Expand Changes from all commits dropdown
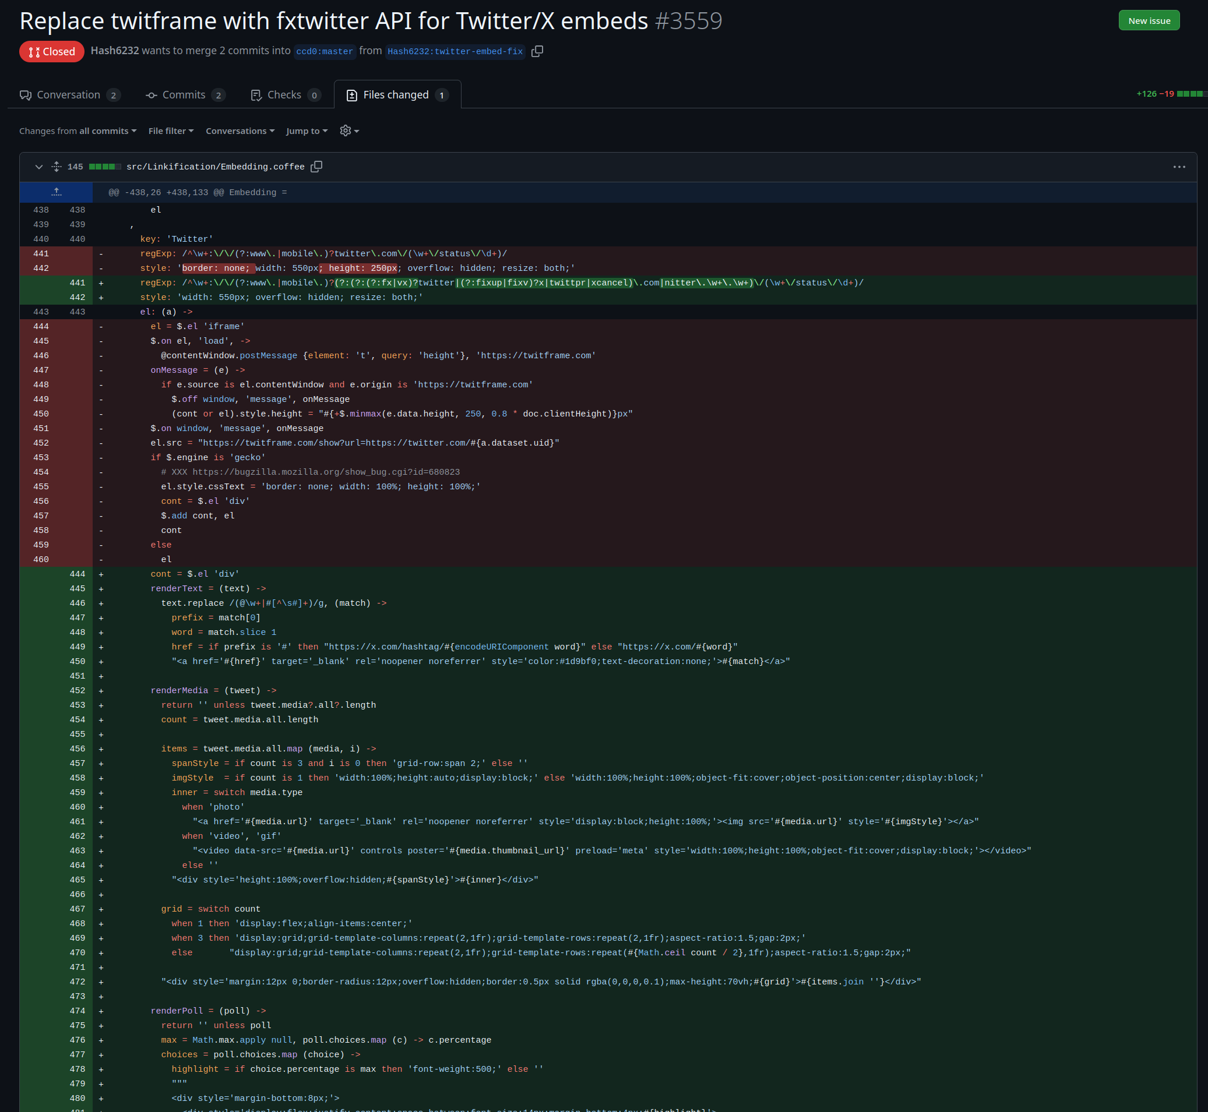Viewport: 1208px width, 1112px height. tap(78, 131)
